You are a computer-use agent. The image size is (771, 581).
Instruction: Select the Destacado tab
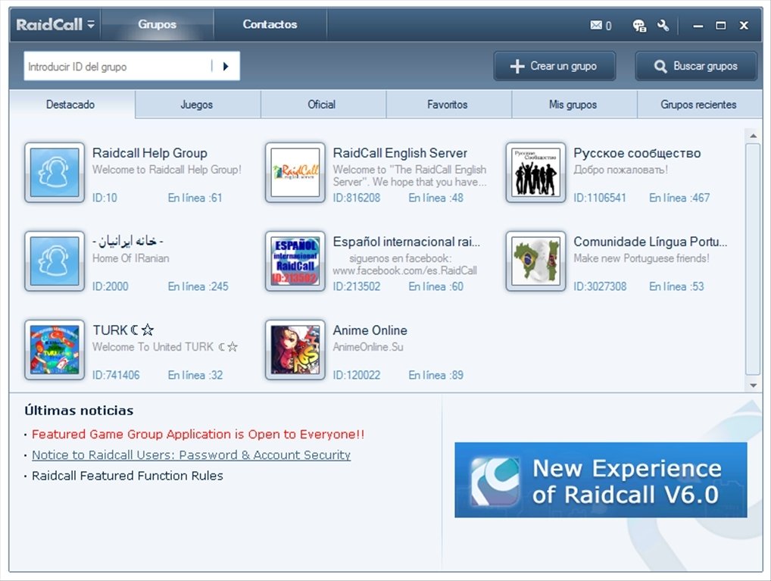70,105
